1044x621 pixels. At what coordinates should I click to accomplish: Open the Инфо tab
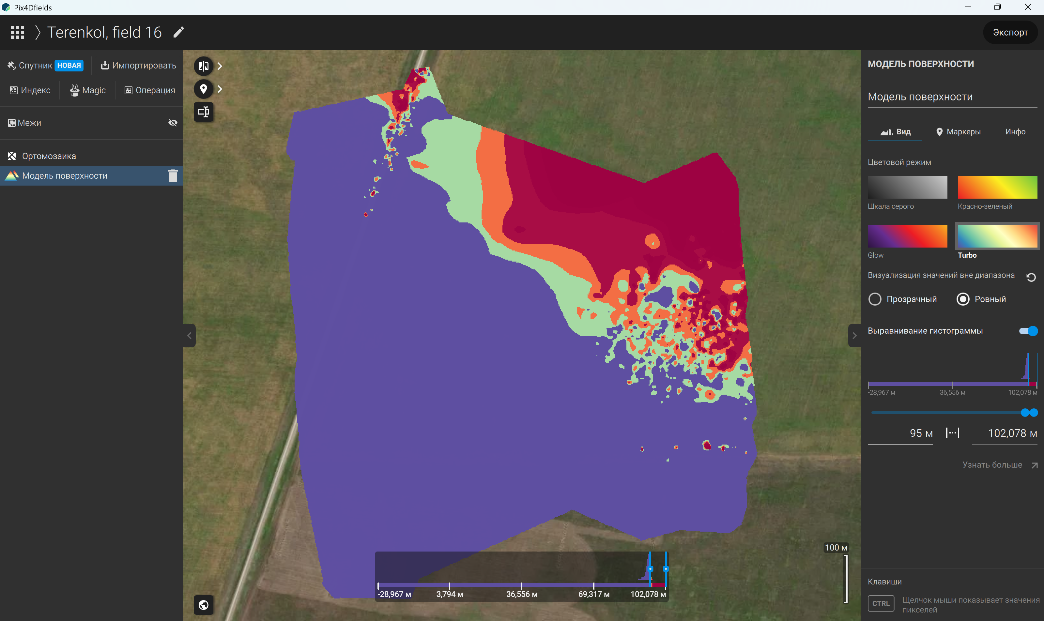tap(1015, 132)
